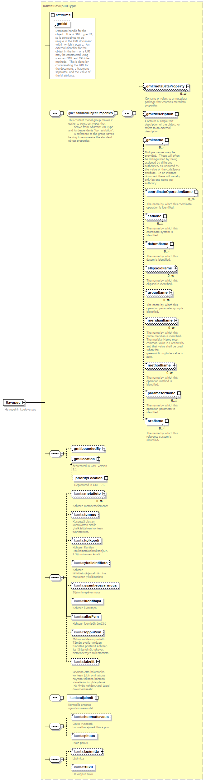The image size is (206, 781).
Task: Click the 'Kohteen metatietoelementti' annotation
Action: pyautogui.click(x=90, y=506)
